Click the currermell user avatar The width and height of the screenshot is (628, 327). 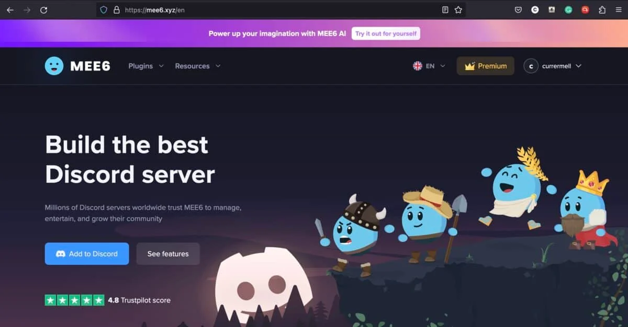531,66
